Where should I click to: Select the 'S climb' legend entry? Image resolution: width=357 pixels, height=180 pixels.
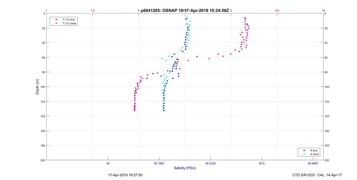click(314, 154)
